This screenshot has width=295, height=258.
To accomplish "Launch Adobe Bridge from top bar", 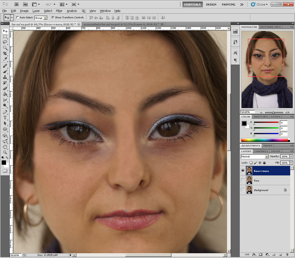I will coord(16,5).
